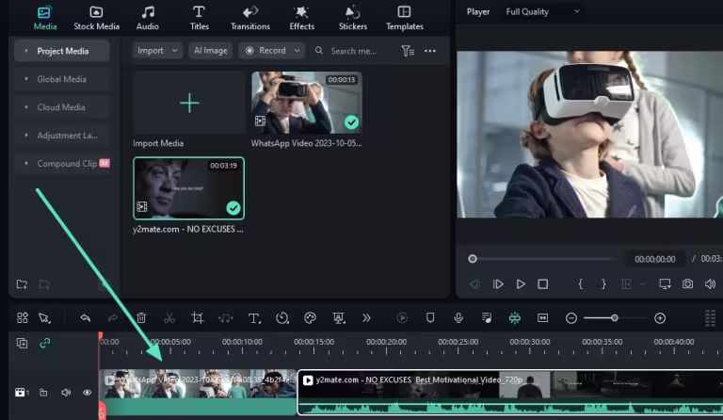Viewport: 723px width, 420px height.
Task: Create a new folder in media panel
Action: pos(23,284)
